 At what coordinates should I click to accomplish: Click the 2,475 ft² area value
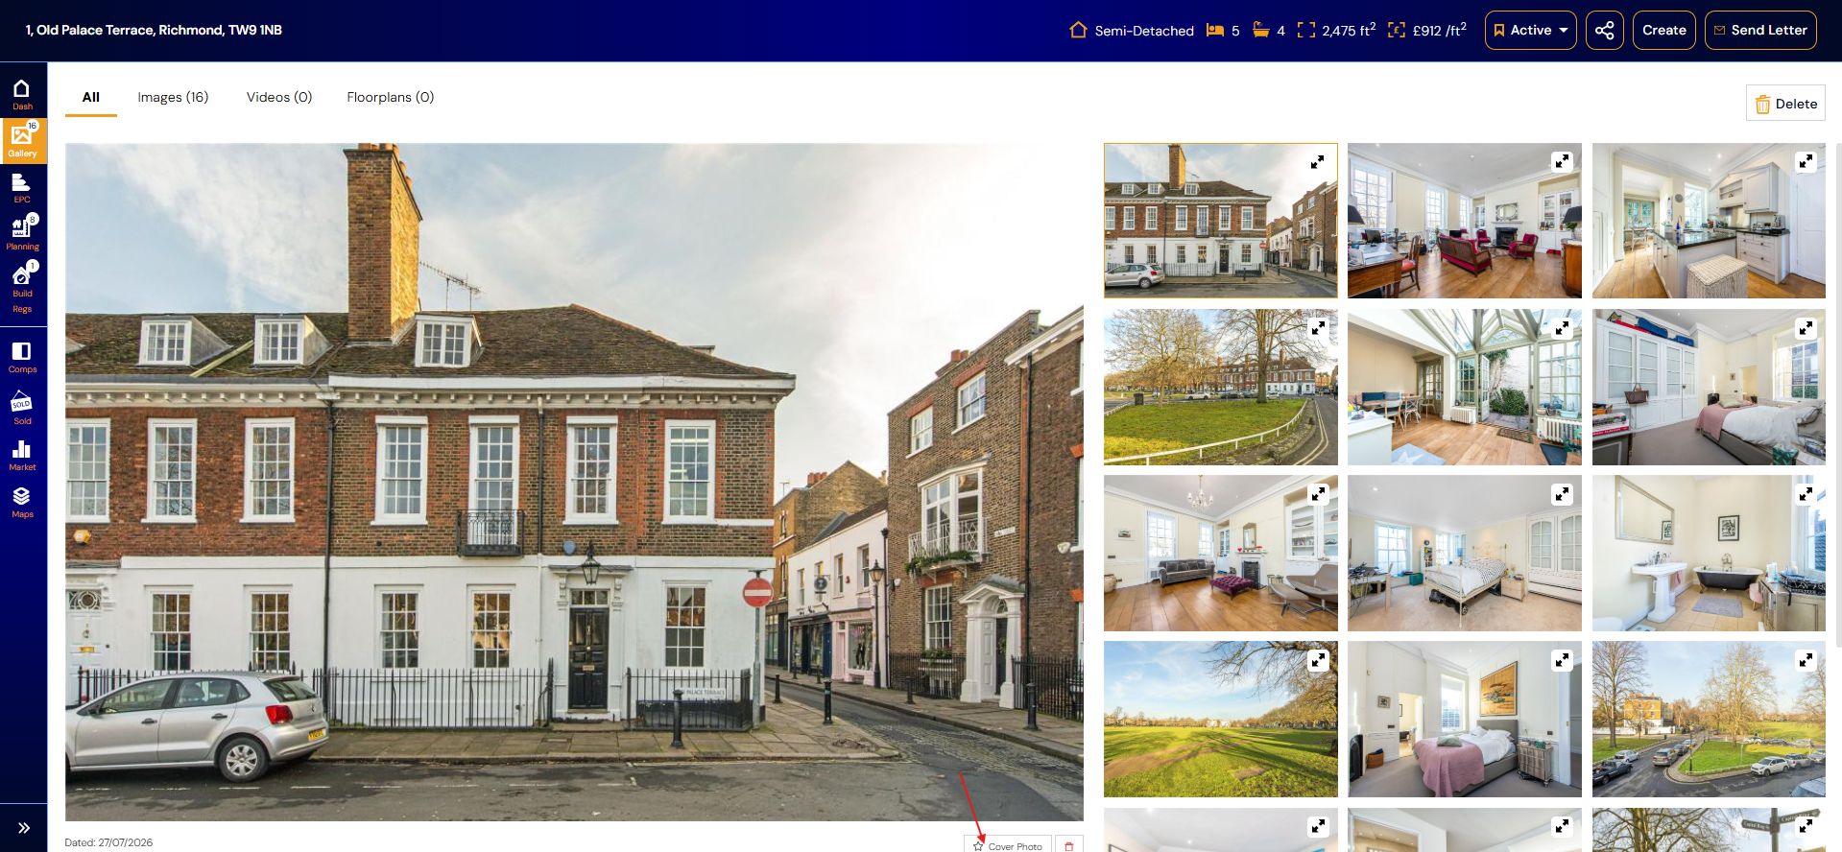click(x=1349, y=30)
